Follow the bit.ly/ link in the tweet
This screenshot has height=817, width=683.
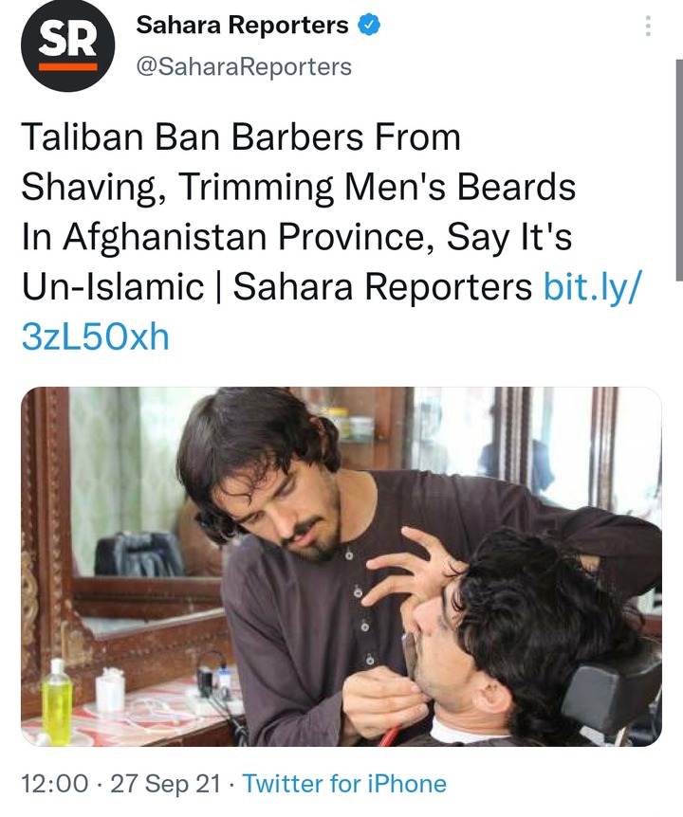(590, 286)
